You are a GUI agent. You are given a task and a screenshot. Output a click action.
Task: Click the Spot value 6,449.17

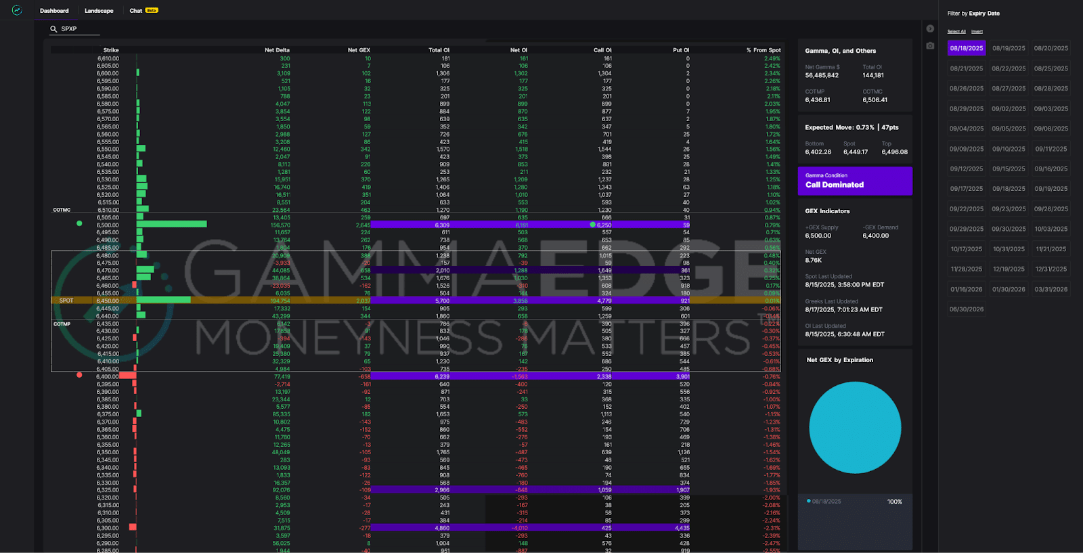coord(856,152)
